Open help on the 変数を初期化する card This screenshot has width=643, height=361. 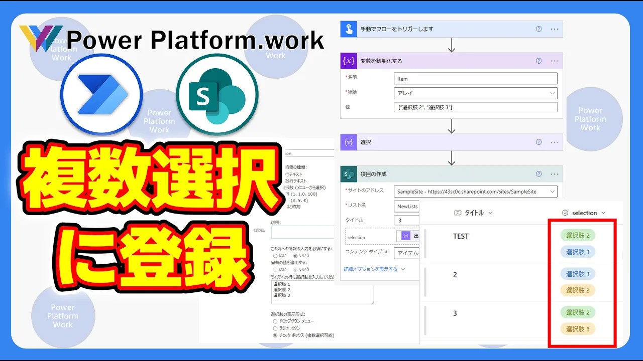coord(539,61)
